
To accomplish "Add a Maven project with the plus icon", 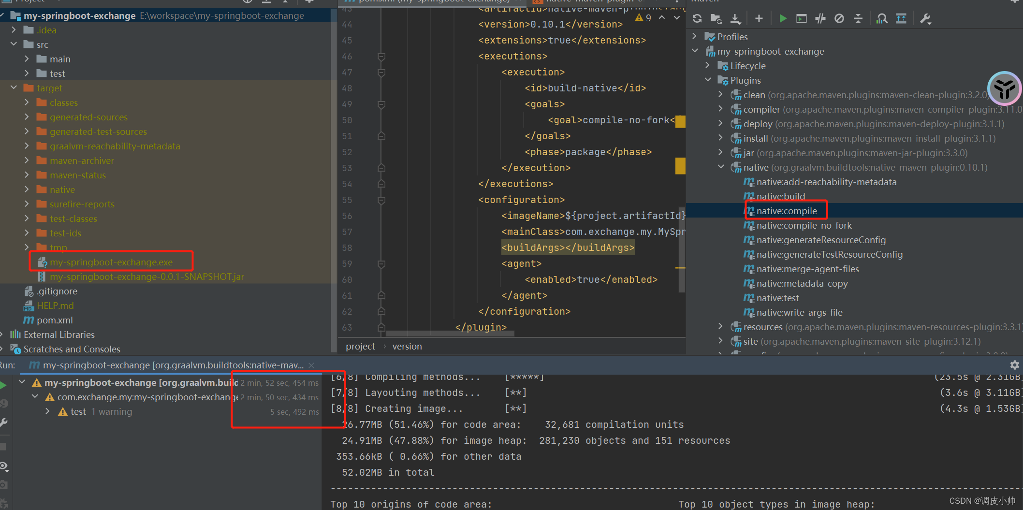I will tap(759, 18).
